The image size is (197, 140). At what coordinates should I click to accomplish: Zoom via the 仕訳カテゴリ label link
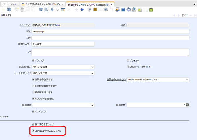(x=24, y=67)
